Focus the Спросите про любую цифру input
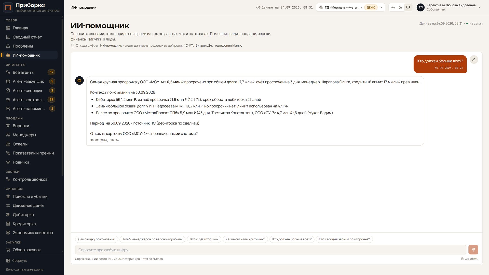 point(270,250)
